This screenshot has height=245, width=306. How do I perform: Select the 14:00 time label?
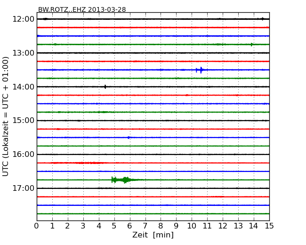coord(23,87)
